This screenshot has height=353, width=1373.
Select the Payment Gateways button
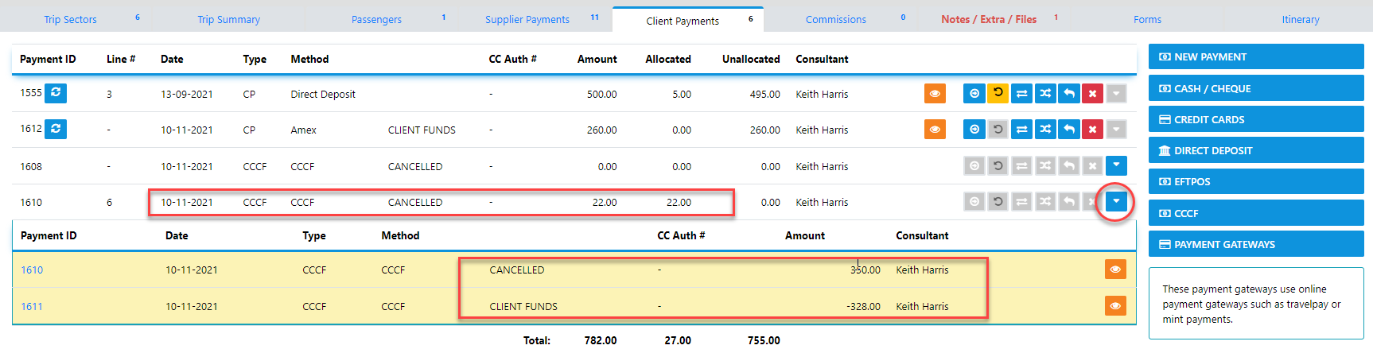pos(1255,245)
